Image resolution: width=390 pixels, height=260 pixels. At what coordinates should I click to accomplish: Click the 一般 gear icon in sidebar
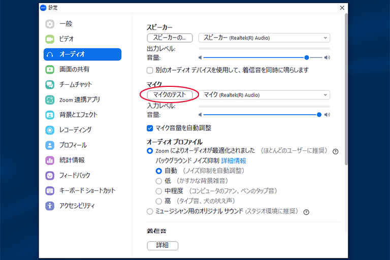[50, 24]
